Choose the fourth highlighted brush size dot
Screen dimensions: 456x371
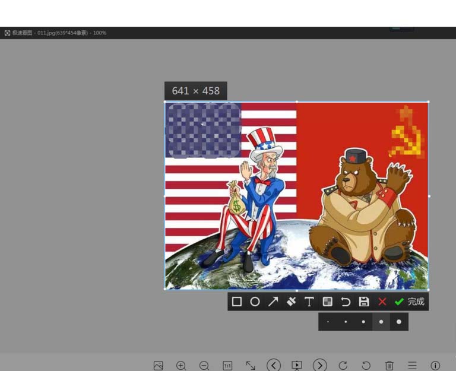tap(381, 322)
